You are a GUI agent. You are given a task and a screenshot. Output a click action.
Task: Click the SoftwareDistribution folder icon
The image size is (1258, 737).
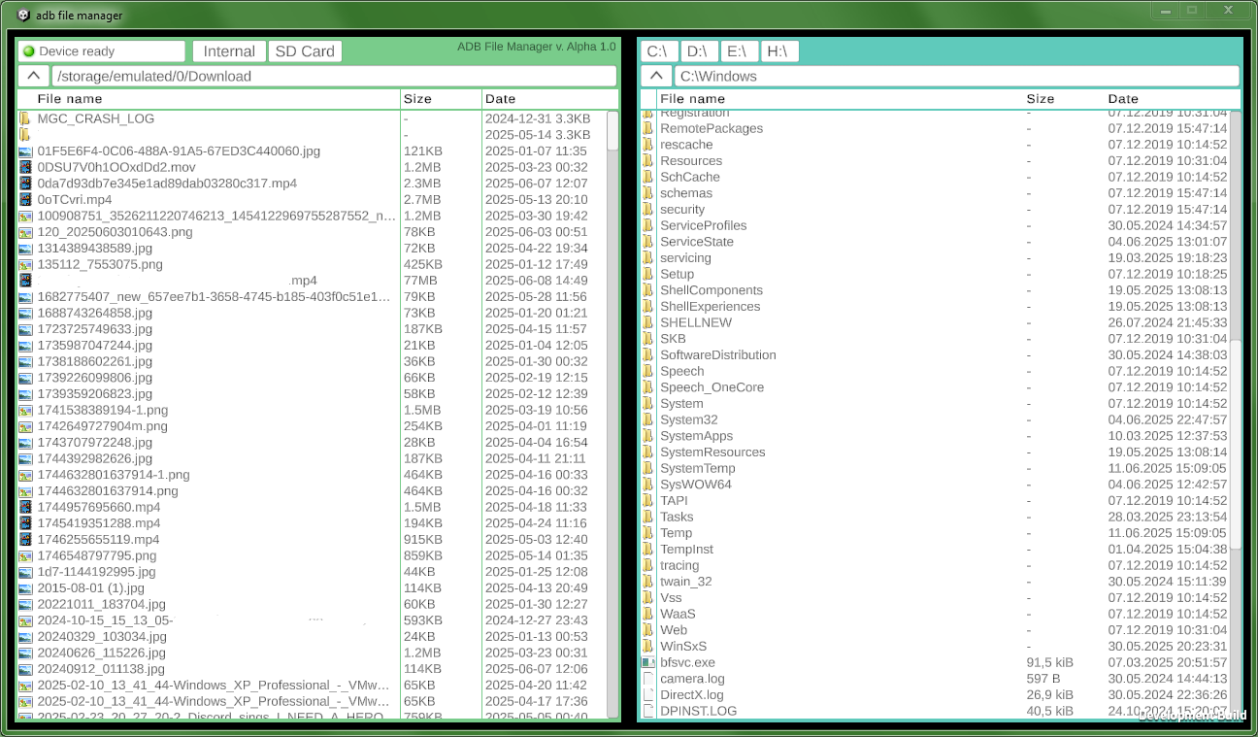coord(647,355)
